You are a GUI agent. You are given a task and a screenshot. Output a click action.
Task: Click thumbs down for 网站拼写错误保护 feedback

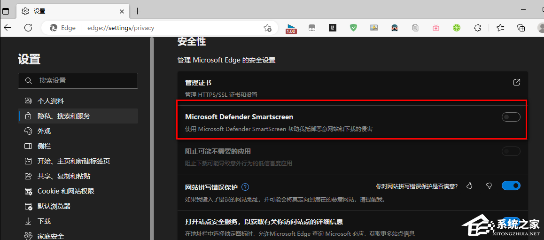(489, 186)
